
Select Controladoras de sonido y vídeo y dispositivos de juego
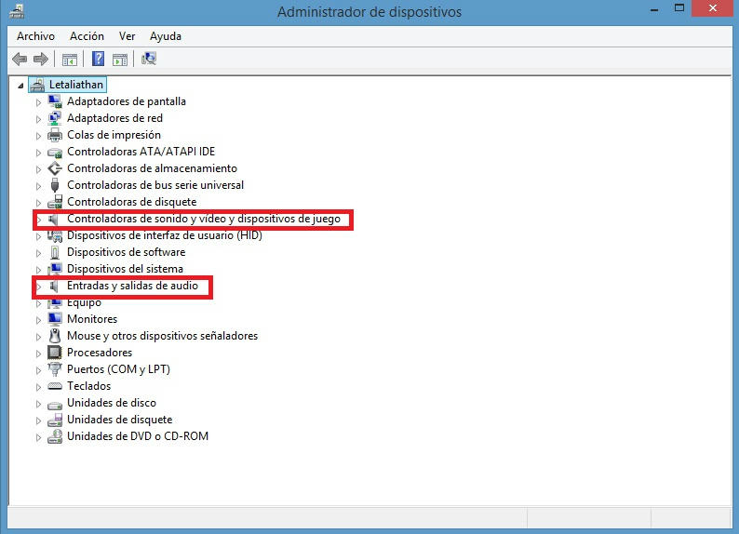click(204, 219)
